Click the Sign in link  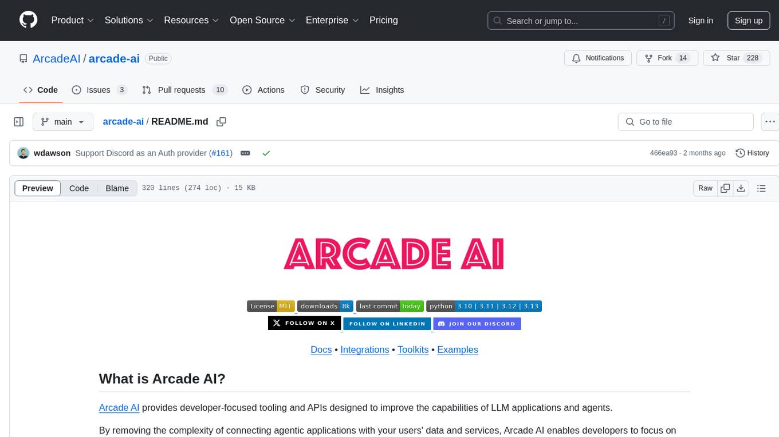[701, 21]
